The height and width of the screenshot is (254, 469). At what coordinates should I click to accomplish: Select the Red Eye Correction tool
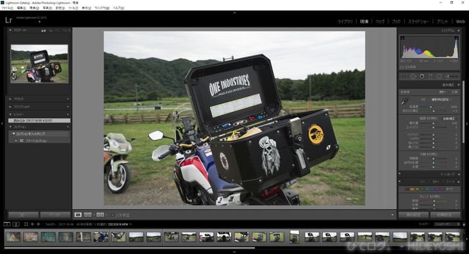click(x=421, y=76)
